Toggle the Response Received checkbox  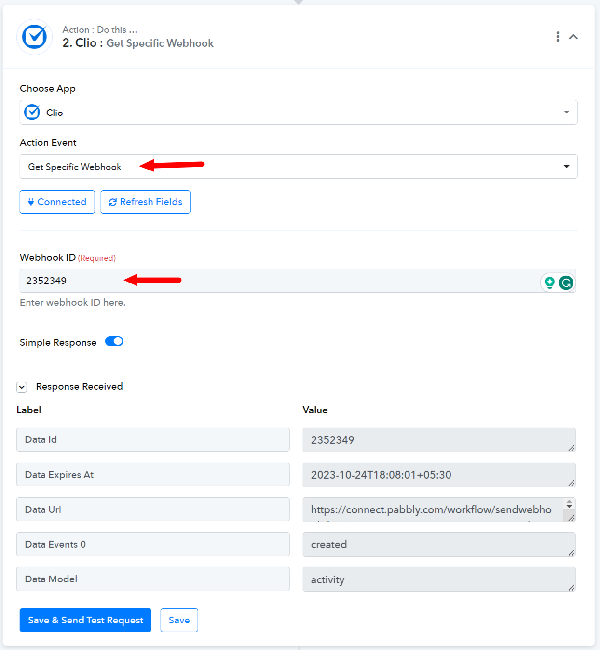pyautogui.click(x=22, y=387)
